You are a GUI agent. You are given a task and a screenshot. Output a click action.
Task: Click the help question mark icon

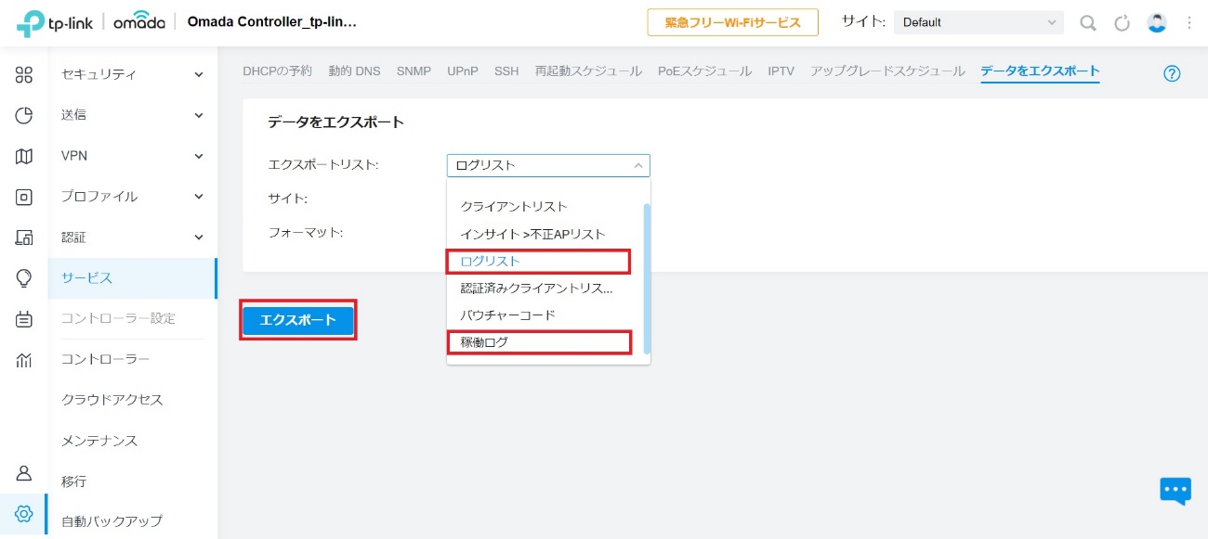[x=1172, y=74]
